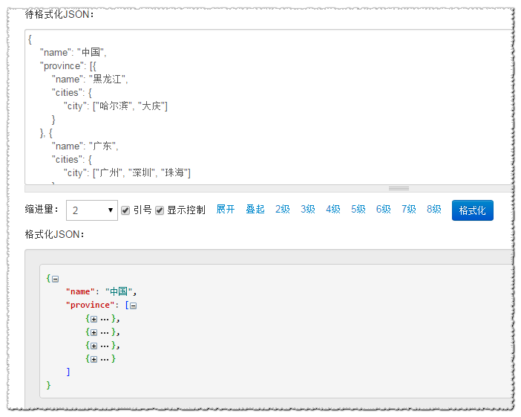Toggle the 显示控制 checkbox
The width and height of the screenshot is (521, 417).
pyautogui.click(x=160, y=210)
